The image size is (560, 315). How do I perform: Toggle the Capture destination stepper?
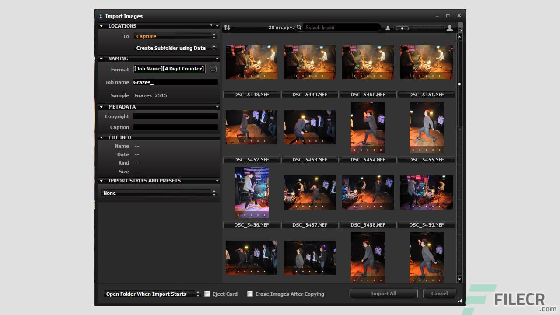pos(214,36)
